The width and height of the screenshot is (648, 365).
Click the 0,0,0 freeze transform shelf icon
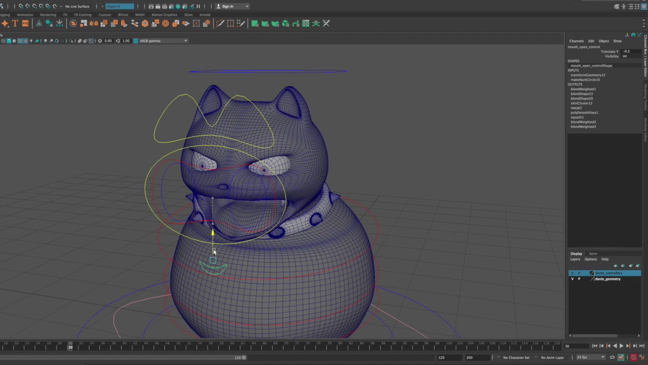[x=59, y=23]
